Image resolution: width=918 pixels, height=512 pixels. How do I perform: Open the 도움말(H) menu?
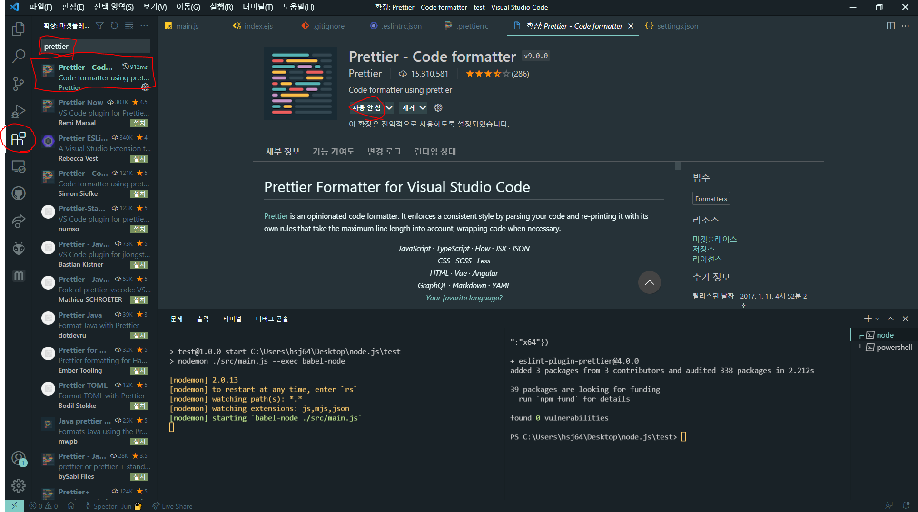298,7
